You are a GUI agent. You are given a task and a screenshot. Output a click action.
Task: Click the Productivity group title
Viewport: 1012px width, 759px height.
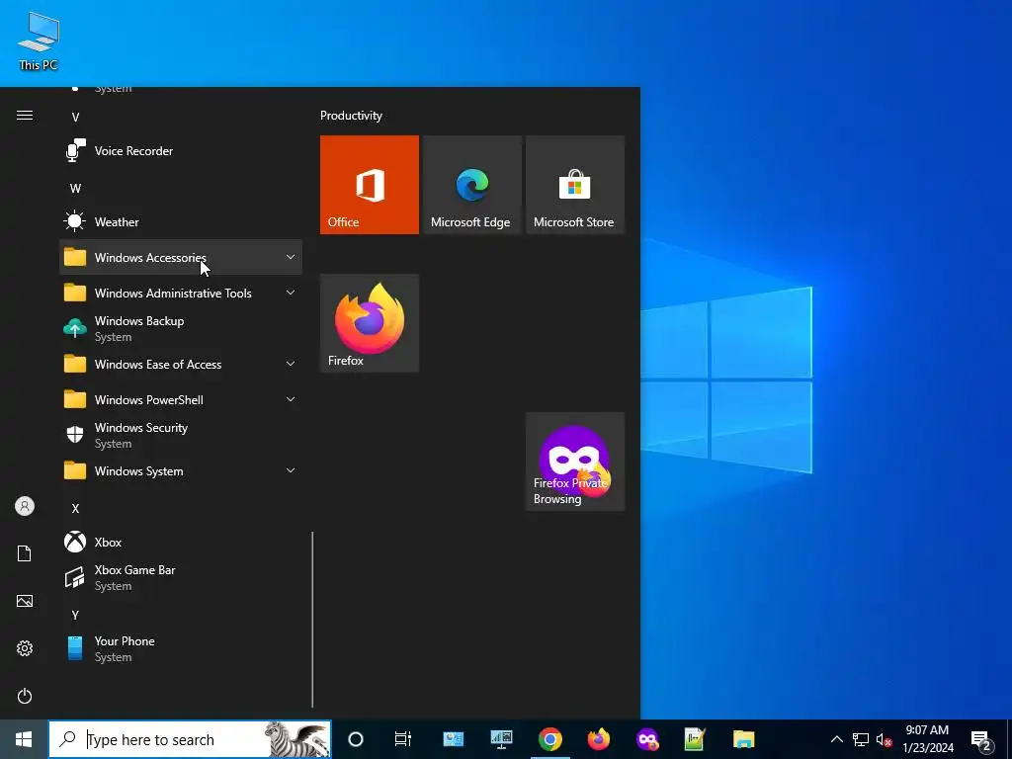[351, 116]
